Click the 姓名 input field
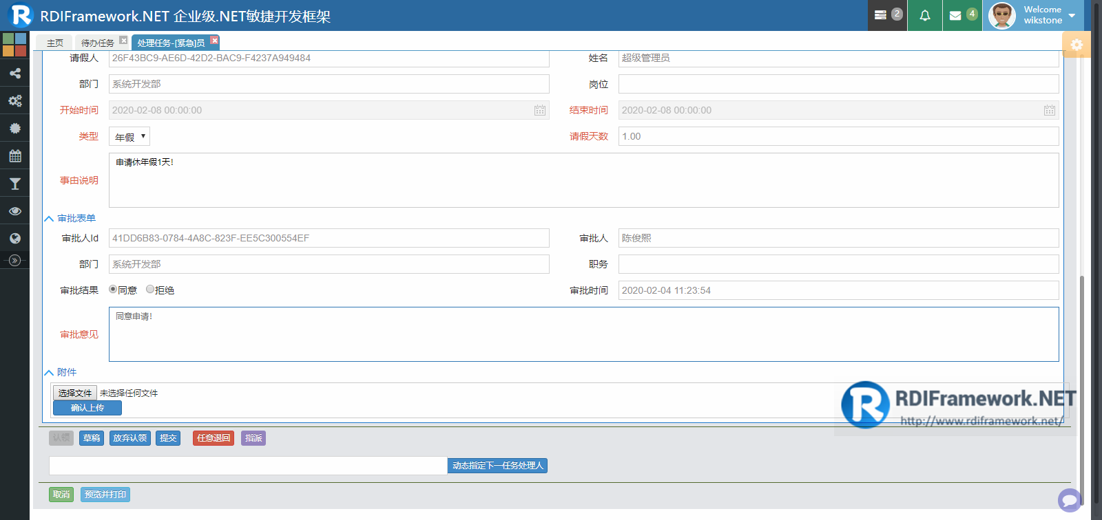1102x520 pixels. 839,58
